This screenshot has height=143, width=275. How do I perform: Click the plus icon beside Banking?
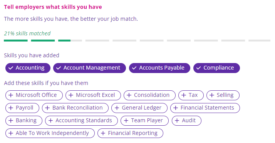(x=11, y=121)
